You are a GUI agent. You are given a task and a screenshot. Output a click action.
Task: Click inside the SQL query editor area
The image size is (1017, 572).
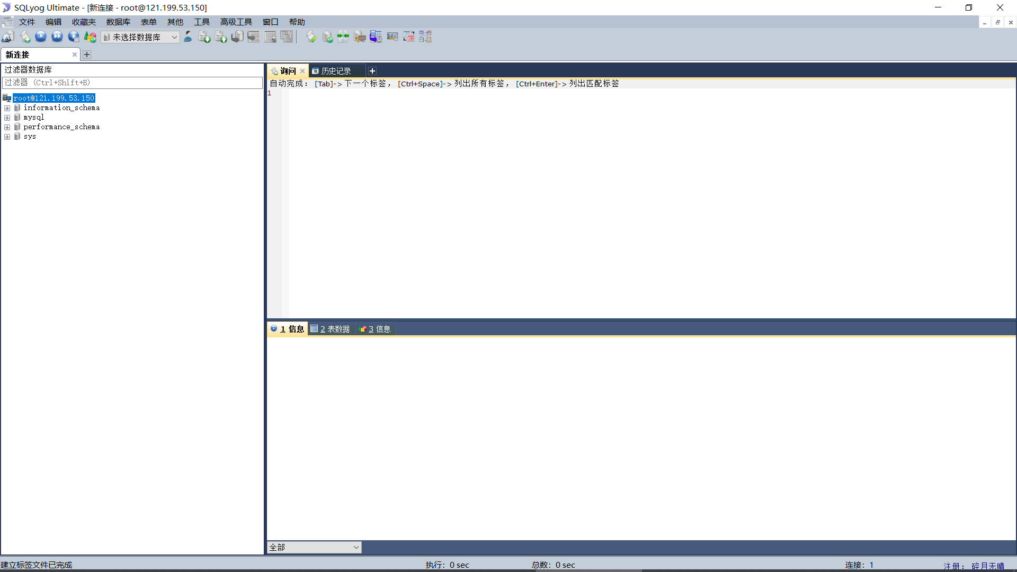(x=652, y=203)
